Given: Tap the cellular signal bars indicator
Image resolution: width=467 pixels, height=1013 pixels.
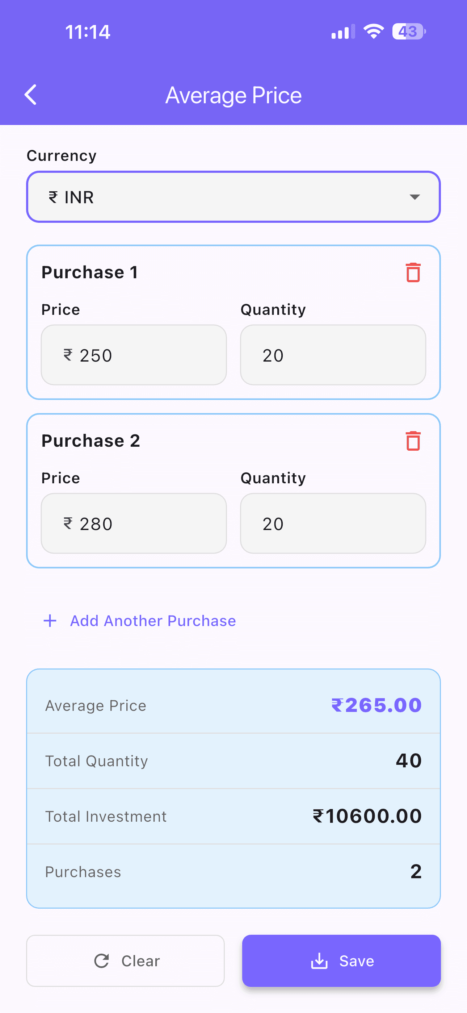Looking at the screenshot, I should 342,32.
